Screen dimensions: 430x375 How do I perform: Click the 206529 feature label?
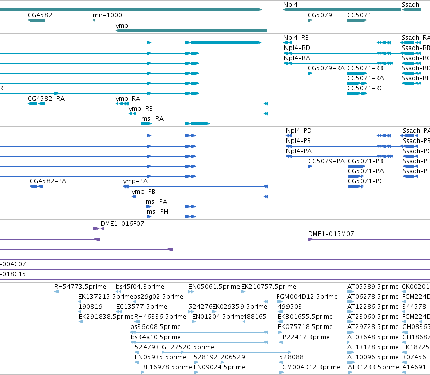tap(233, 357)
